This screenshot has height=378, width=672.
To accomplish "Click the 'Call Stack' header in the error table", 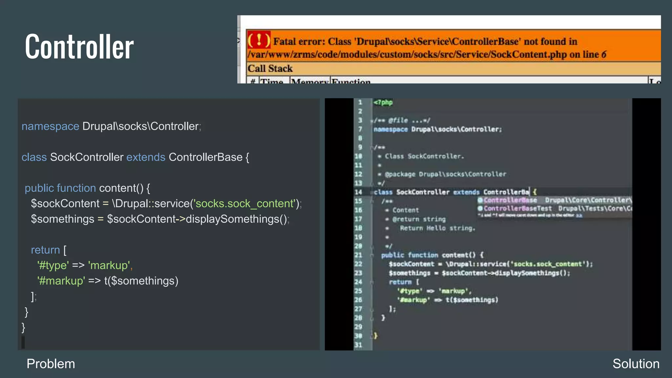I will point(270,68).
